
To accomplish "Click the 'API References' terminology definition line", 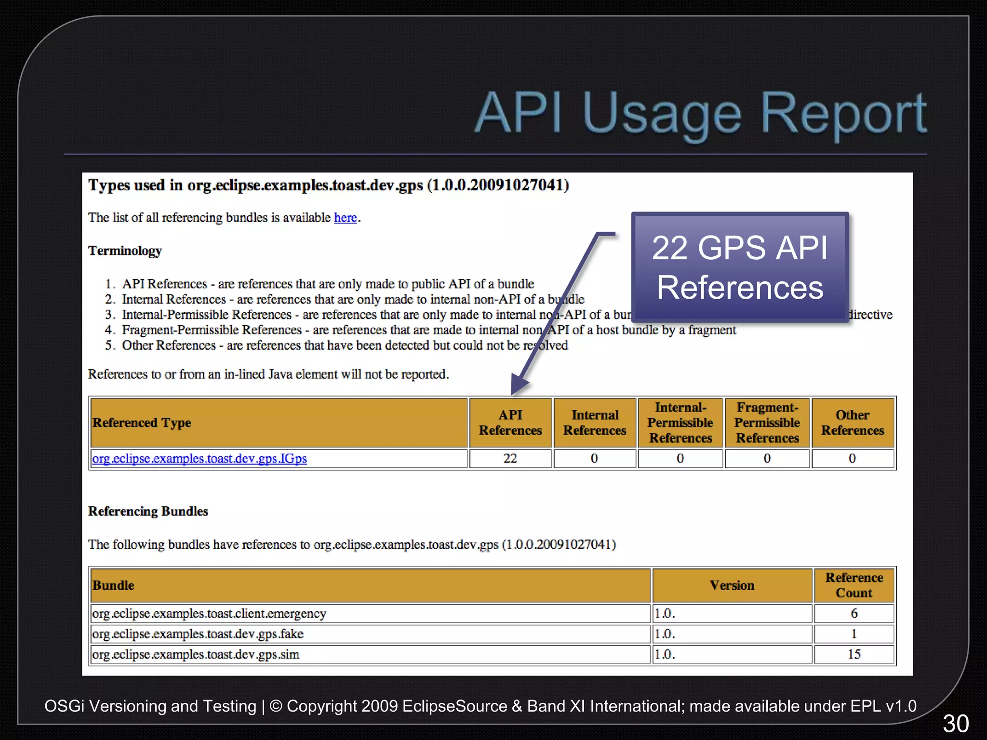I will [328, 284].
